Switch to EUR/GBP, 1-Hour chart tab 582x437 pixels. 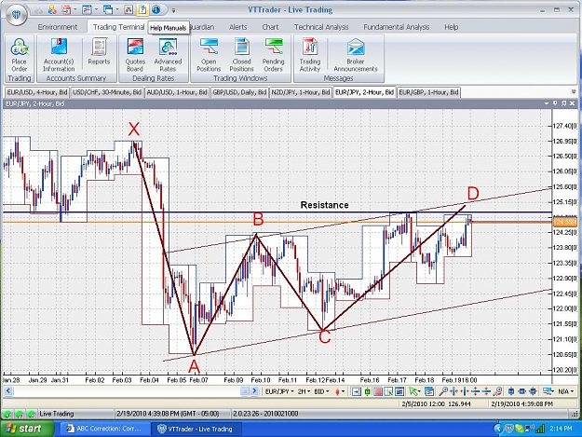pos(428,92)
